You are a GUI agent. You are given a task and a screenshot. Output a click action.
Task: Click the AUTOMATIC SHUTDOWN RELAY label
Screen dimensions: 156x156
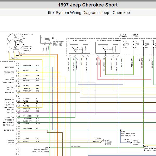point(109,41)
